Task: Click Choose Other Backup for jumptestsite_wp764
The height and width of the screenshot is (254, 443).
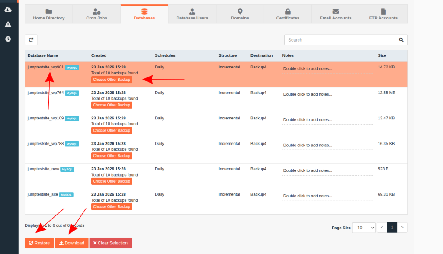Action: 112,105
